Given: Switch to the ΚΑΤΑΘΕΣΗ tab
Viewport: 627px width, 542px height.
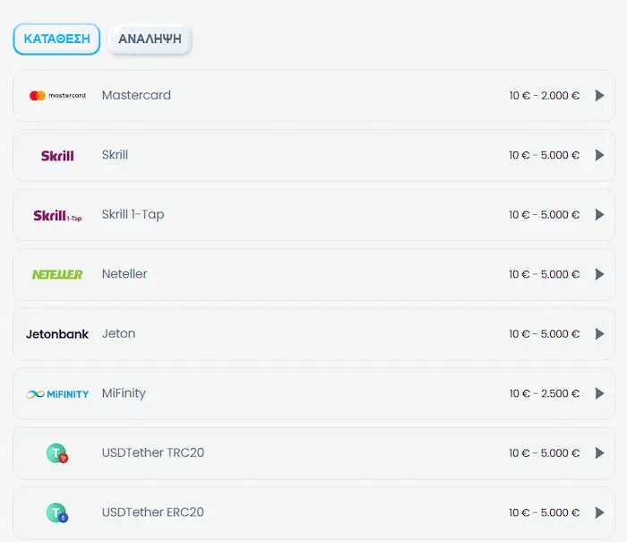Looking at the screenshot, I should 56,39.
